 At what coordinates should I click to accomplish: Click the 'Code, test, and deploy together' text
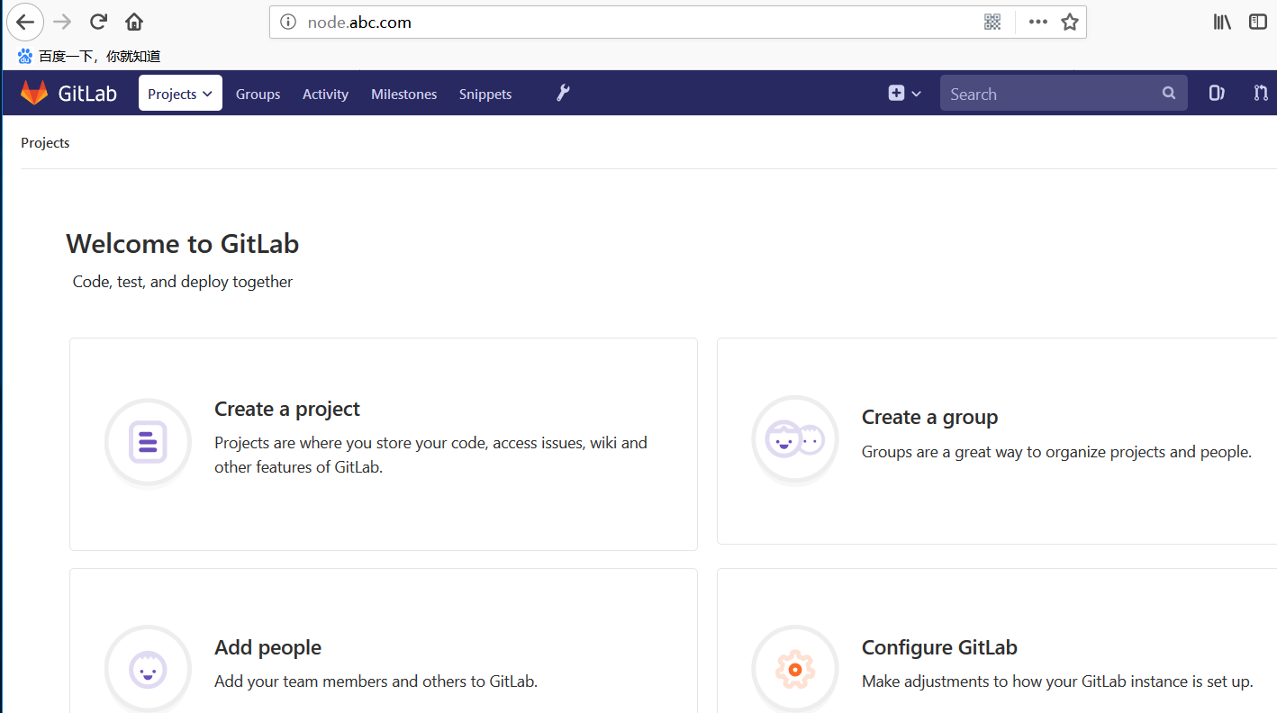(x=183, y=282)
